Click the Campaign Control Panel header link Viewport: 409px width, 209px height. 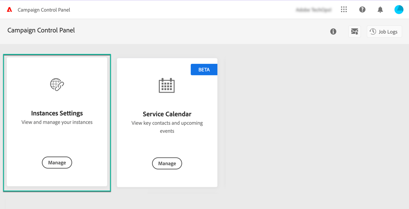(44, 10)
